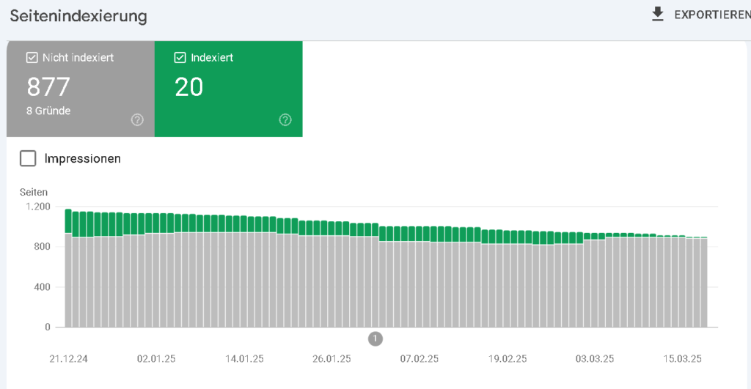Click the bar above date 14.01.25
The width and height of the screenshot is (751, 389).
243,271
